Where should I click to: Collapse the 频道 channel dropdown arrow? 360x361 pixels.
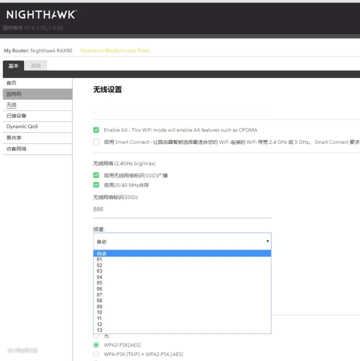click(x=267, y=241)
